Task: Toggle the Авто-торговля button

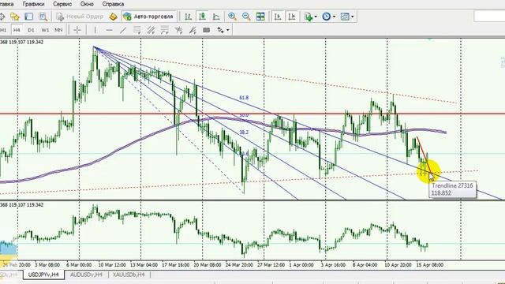Action: pyautogui.click(x=149, y=17)
